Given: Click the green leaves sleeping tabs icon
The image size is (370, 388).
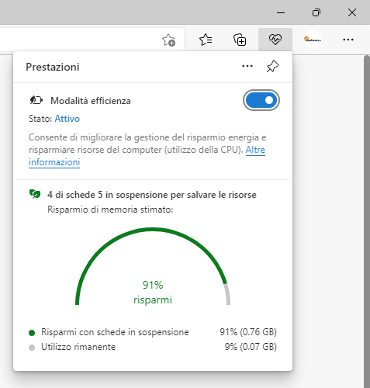Looking at the screenshot, I should pos(35,194).
